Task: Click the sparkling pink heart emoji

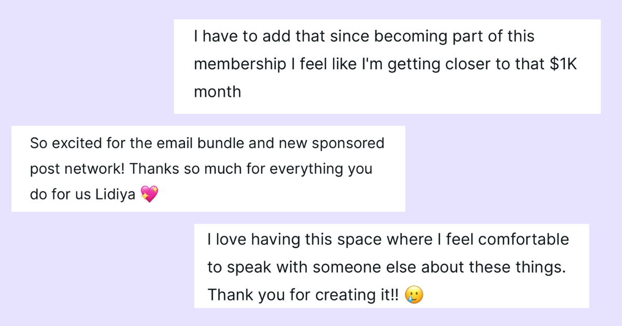Action: click(149, 195)
